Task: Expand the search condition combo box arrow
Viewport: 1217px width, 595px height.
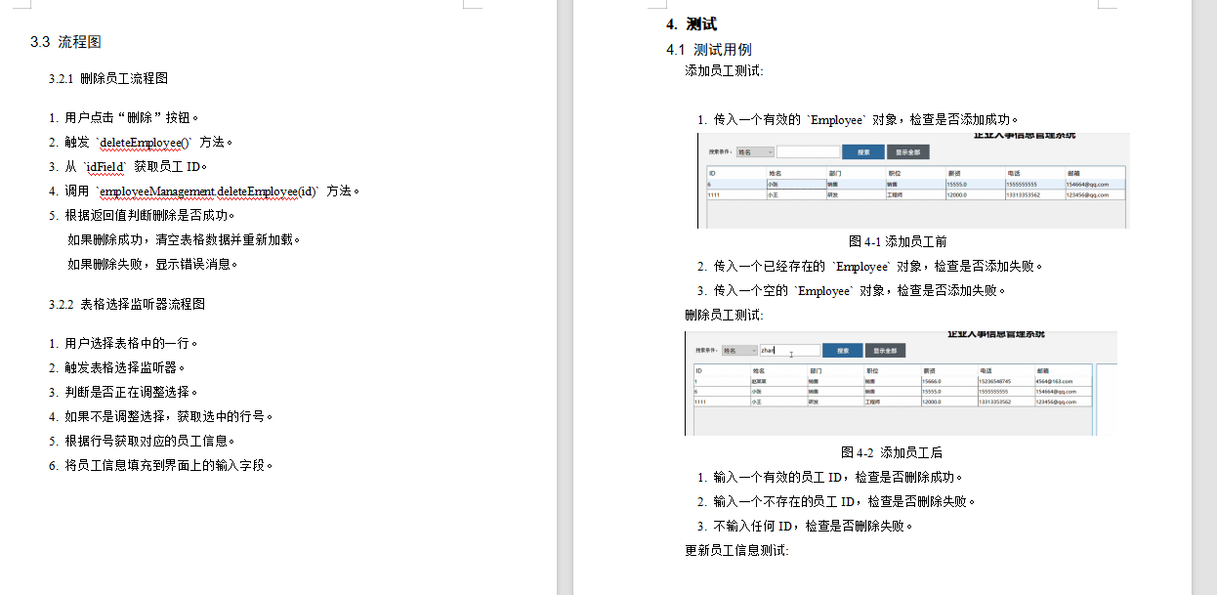Action: [771, 152]
